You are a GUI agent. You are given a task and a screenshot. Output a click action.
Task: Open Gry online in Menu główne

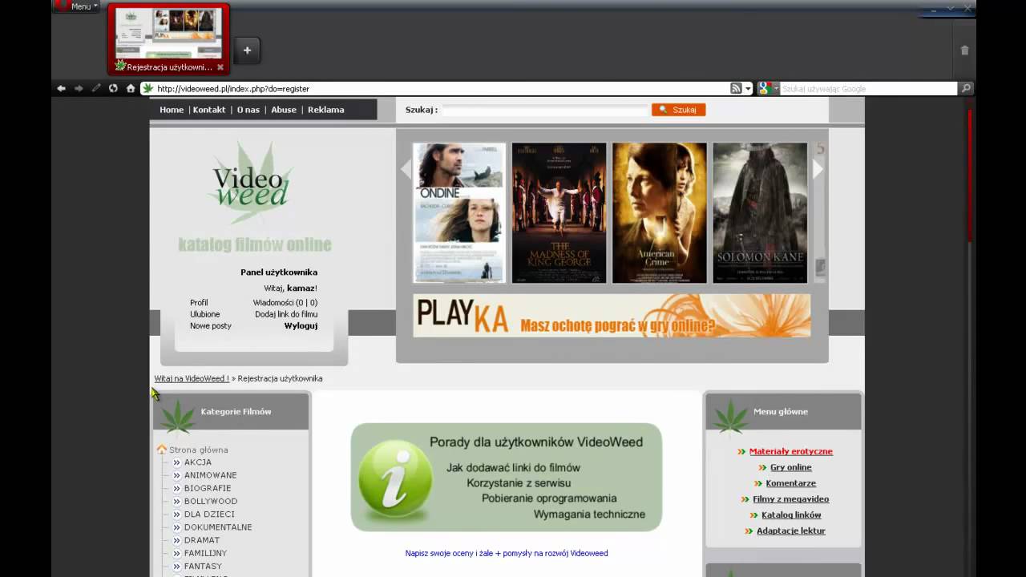tap(791, 467)
